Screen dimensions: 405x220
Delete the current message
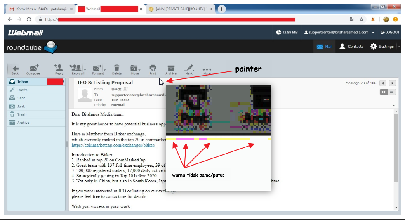tap(117, 70)
